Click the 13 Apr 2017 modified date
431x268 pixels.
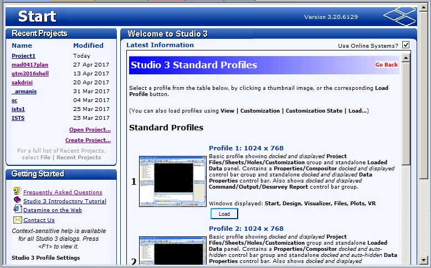(91, 74)
